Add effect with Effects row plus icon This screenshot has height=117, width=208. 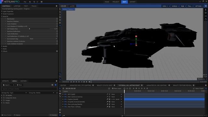tap(57, 51)
